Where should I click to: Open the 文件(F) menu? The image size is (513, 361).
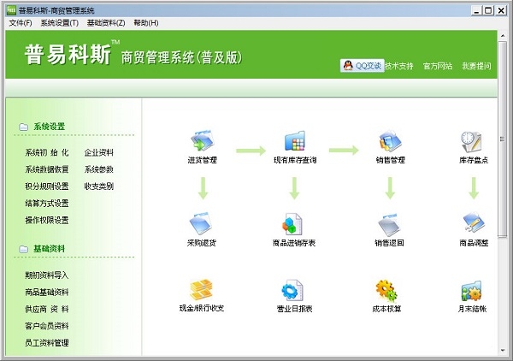21,23
